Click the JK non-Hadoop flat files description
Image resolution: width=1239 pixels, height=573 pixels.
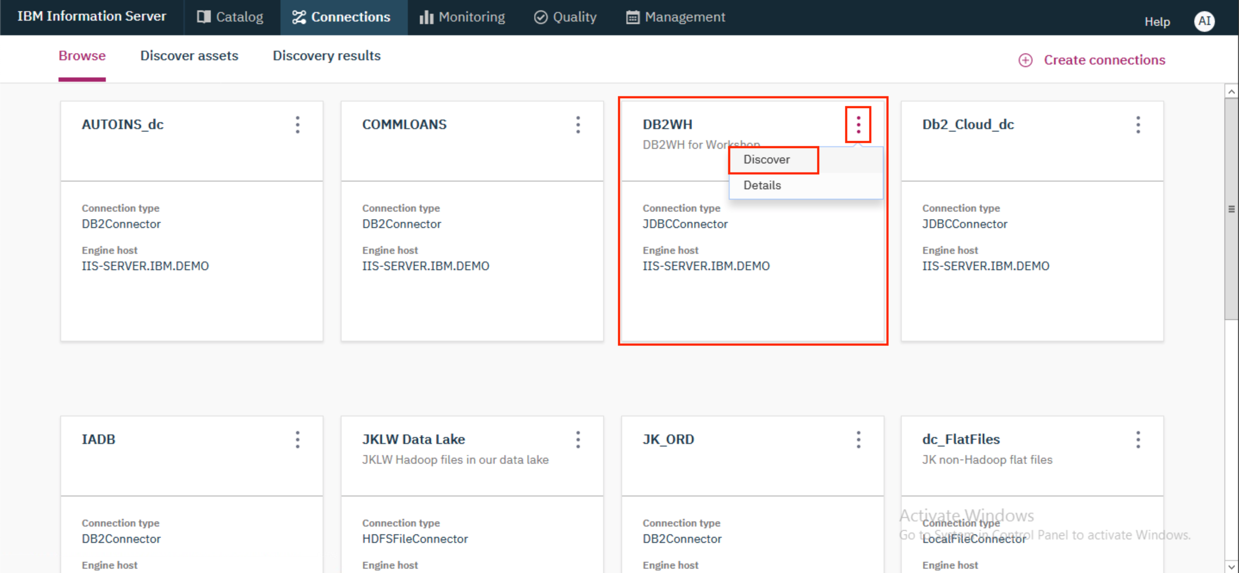coord(987,460)
